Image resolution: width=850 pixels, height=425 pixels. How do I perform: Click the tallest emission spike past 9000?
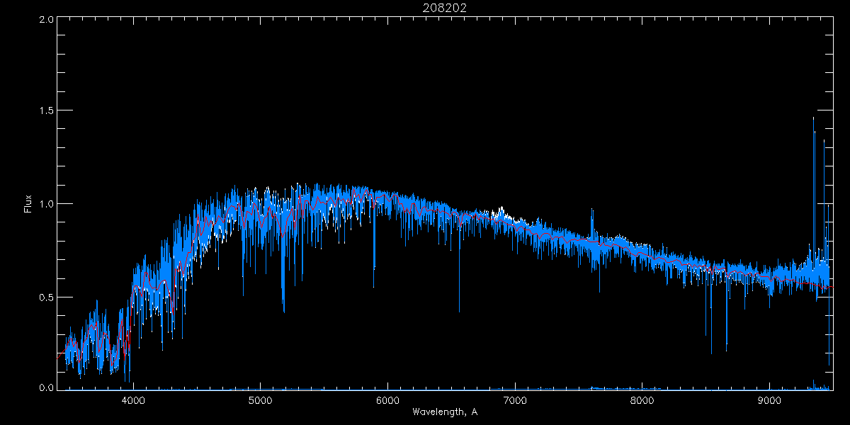813,120
